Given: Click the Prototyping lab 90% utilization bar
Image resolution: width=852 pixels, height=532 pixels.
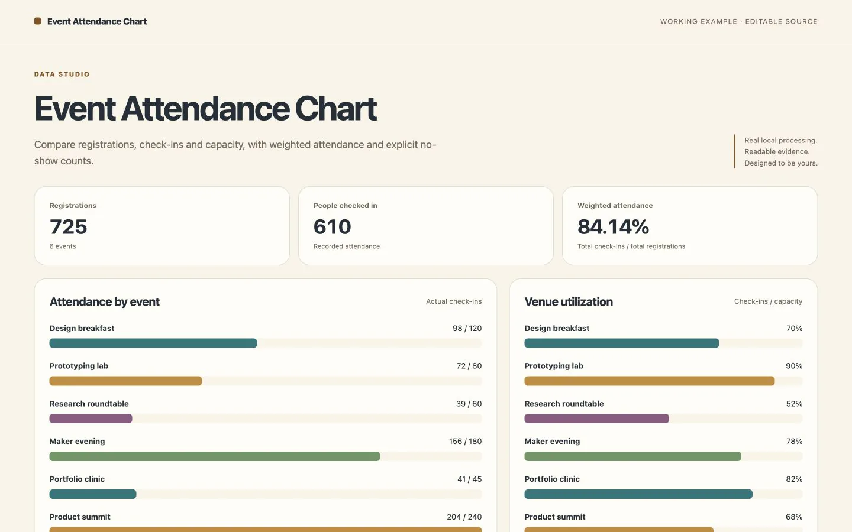Looking at the screenshot, I should tap(650, 381).
